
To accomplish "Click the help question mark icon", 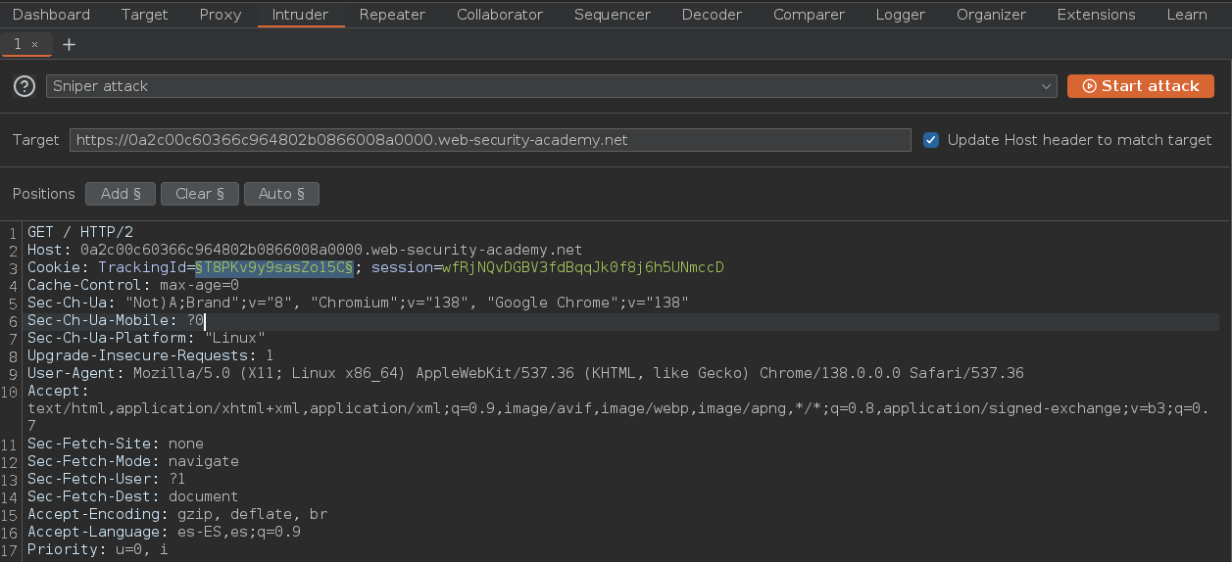I will tap(25, 86).
